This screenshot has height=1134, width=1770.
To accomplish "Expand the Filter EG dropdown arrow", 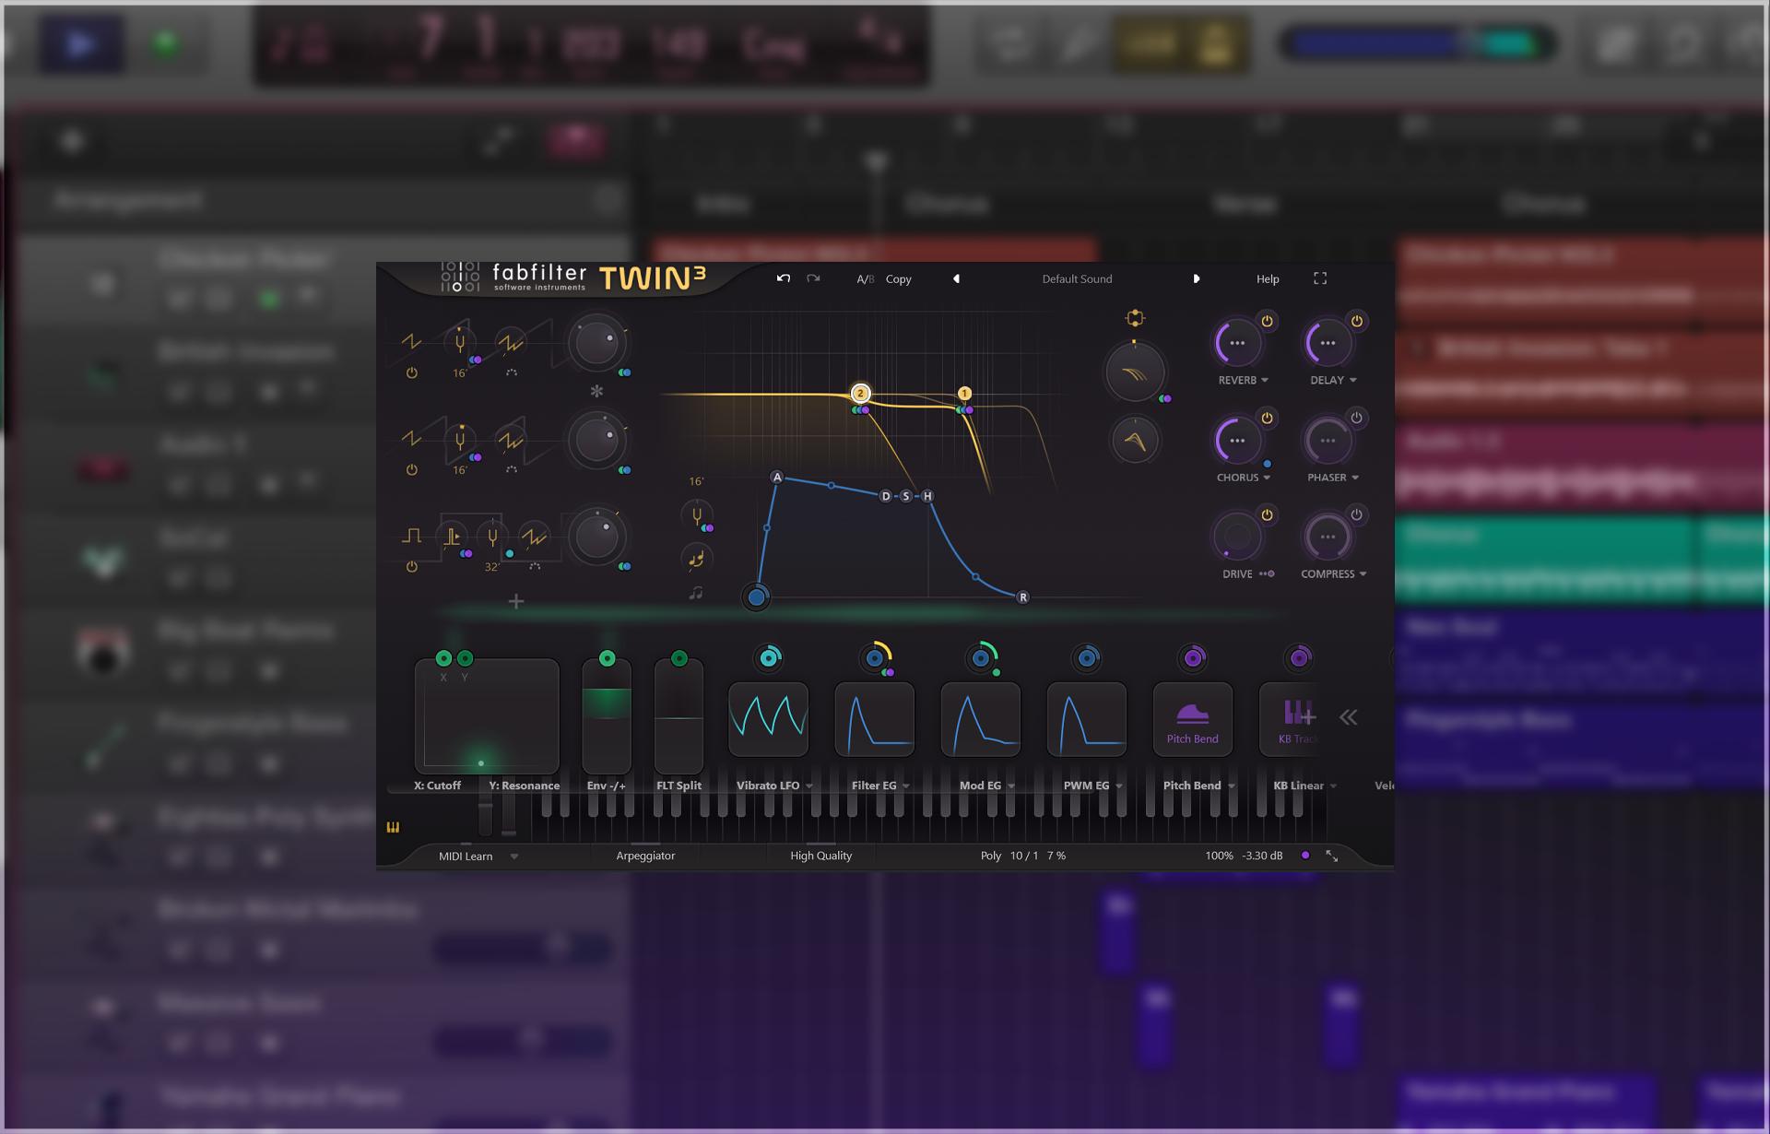I will click(906, 786).
